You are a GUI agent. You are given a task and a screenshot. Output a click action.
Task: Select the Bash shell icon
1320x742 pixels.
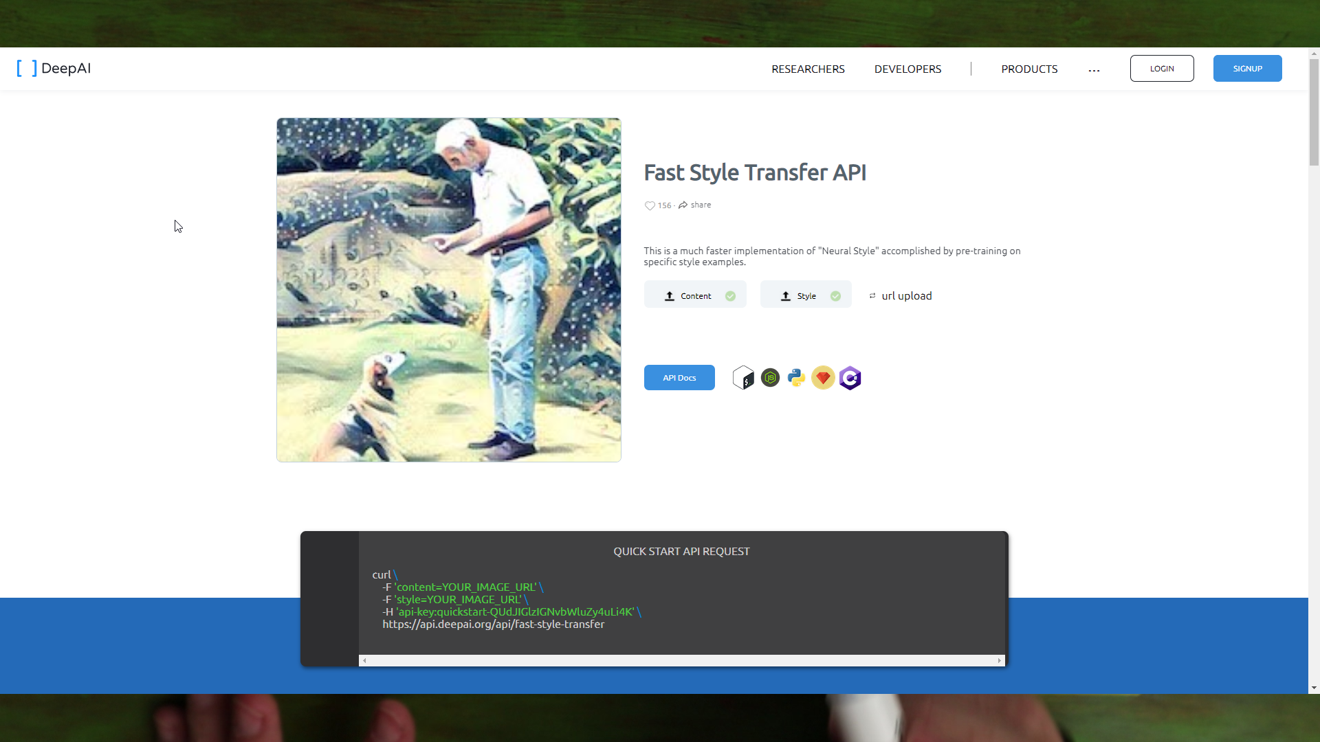743,378
